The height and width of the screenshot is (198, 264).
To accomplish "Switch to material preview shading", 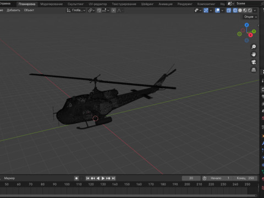I will [245, 10].
